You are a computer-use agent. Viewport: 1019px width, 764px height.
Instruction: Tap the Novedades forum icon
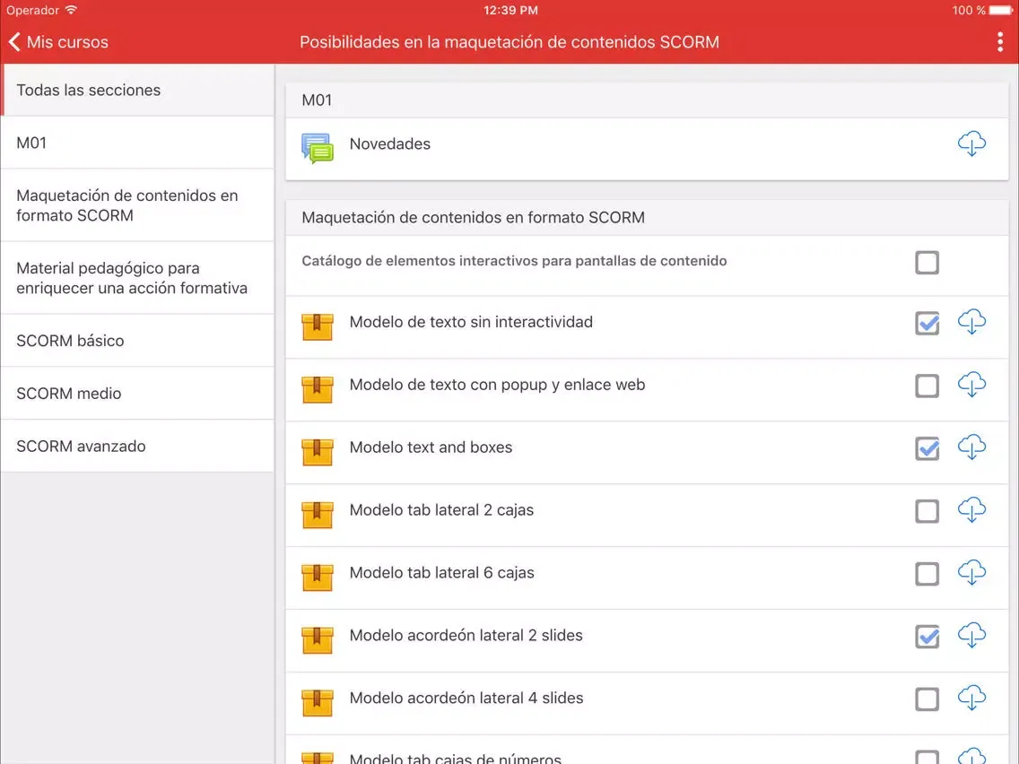(318, 147)
